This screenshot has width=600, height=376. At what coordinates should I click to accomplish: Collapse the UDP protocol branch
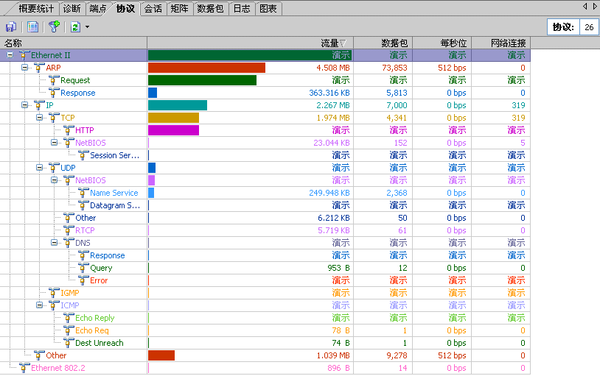coord(39,168)
